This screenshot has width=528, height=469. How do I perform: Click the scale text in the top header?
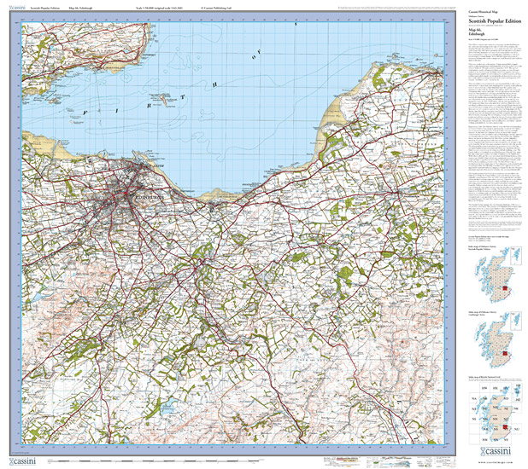pyautogui.click(x=151, y=7)
